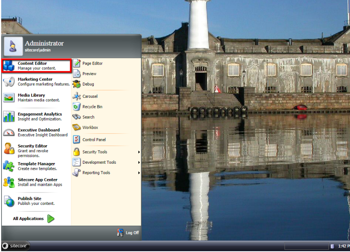Click the Administrator wizard avatar
Screen dimensions: 350x252
tap(13, 46)
